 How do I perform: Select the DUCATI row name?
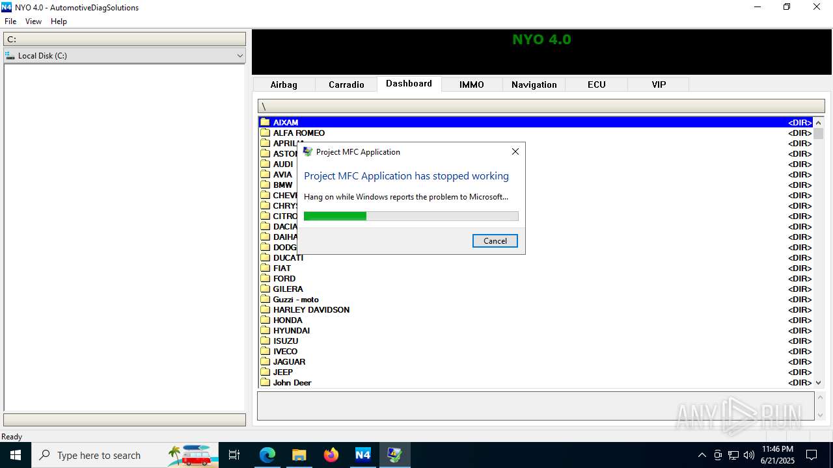[288, 257]
